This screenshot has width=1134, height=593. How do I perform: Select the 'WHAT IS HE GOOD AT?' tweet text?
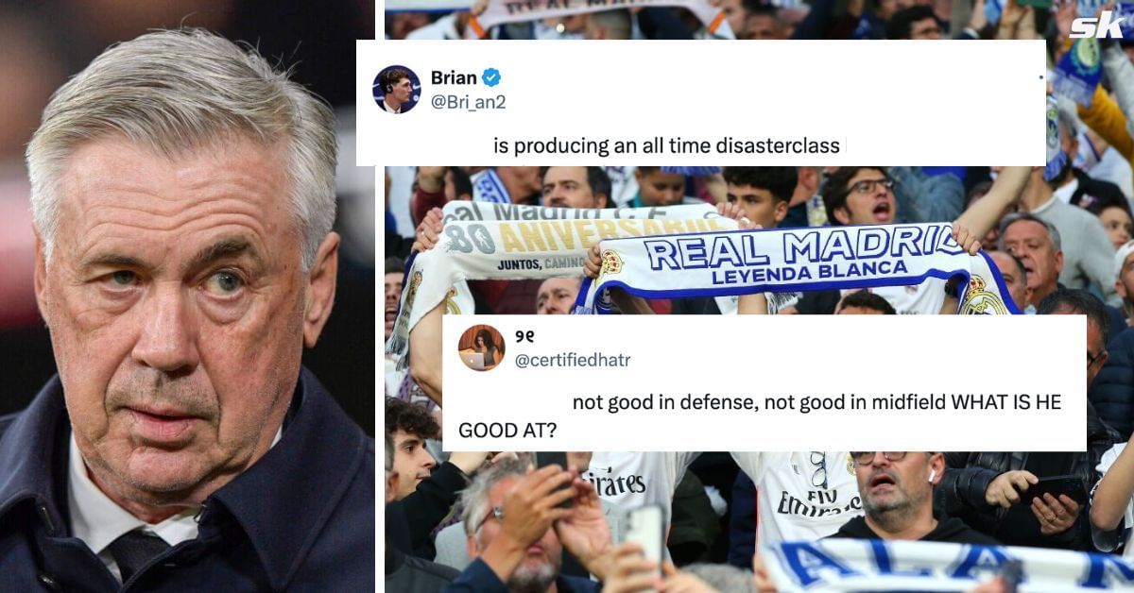point(760,415)
